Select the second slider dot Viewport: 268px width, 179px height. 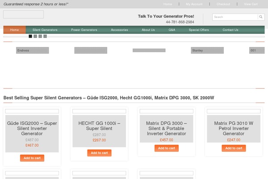35,36
